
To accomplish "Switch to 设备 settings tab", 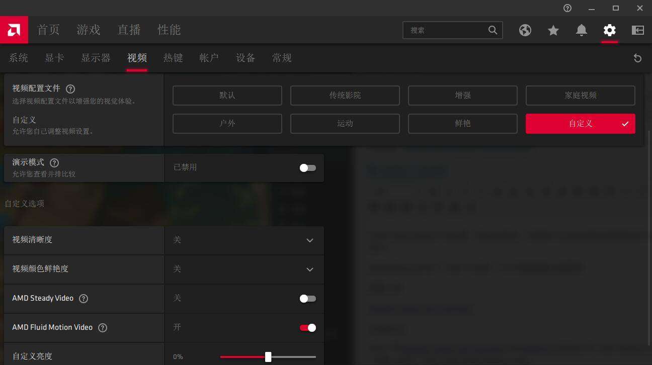I will click(246, 58).
